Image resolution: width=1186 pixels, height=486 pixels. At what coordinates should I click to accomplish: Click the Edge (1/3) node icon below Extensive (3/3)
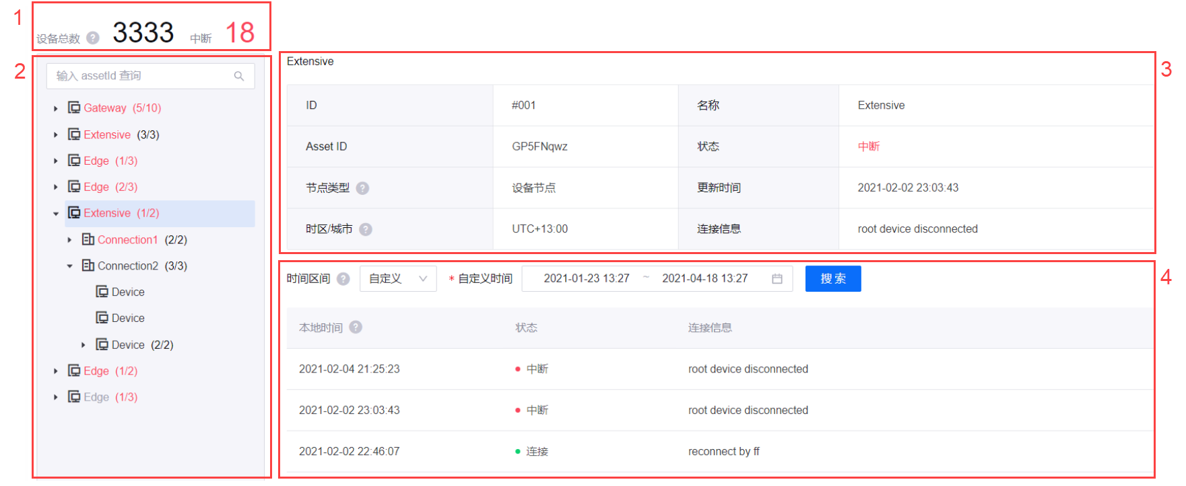[74, 161]
